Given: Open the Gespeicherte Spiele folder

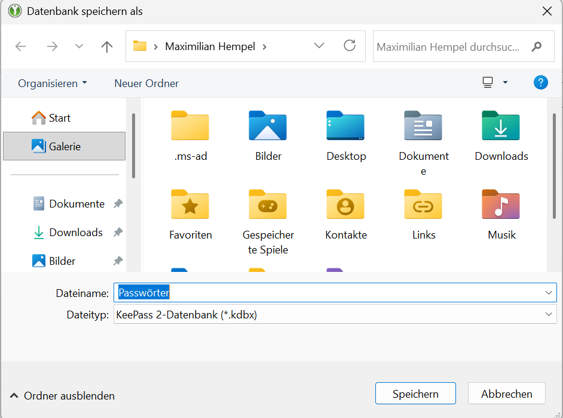Looking at the screenshot, I should [268, 205].
